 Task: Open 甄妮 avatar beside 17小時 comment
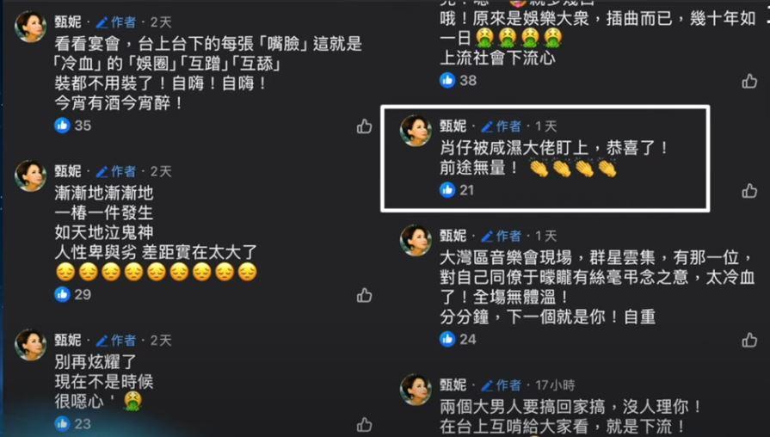click(416, 390)
